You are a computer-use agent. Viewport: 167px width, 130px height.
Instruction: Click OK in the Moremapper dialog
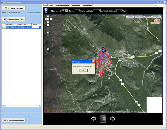coord(83,71)
